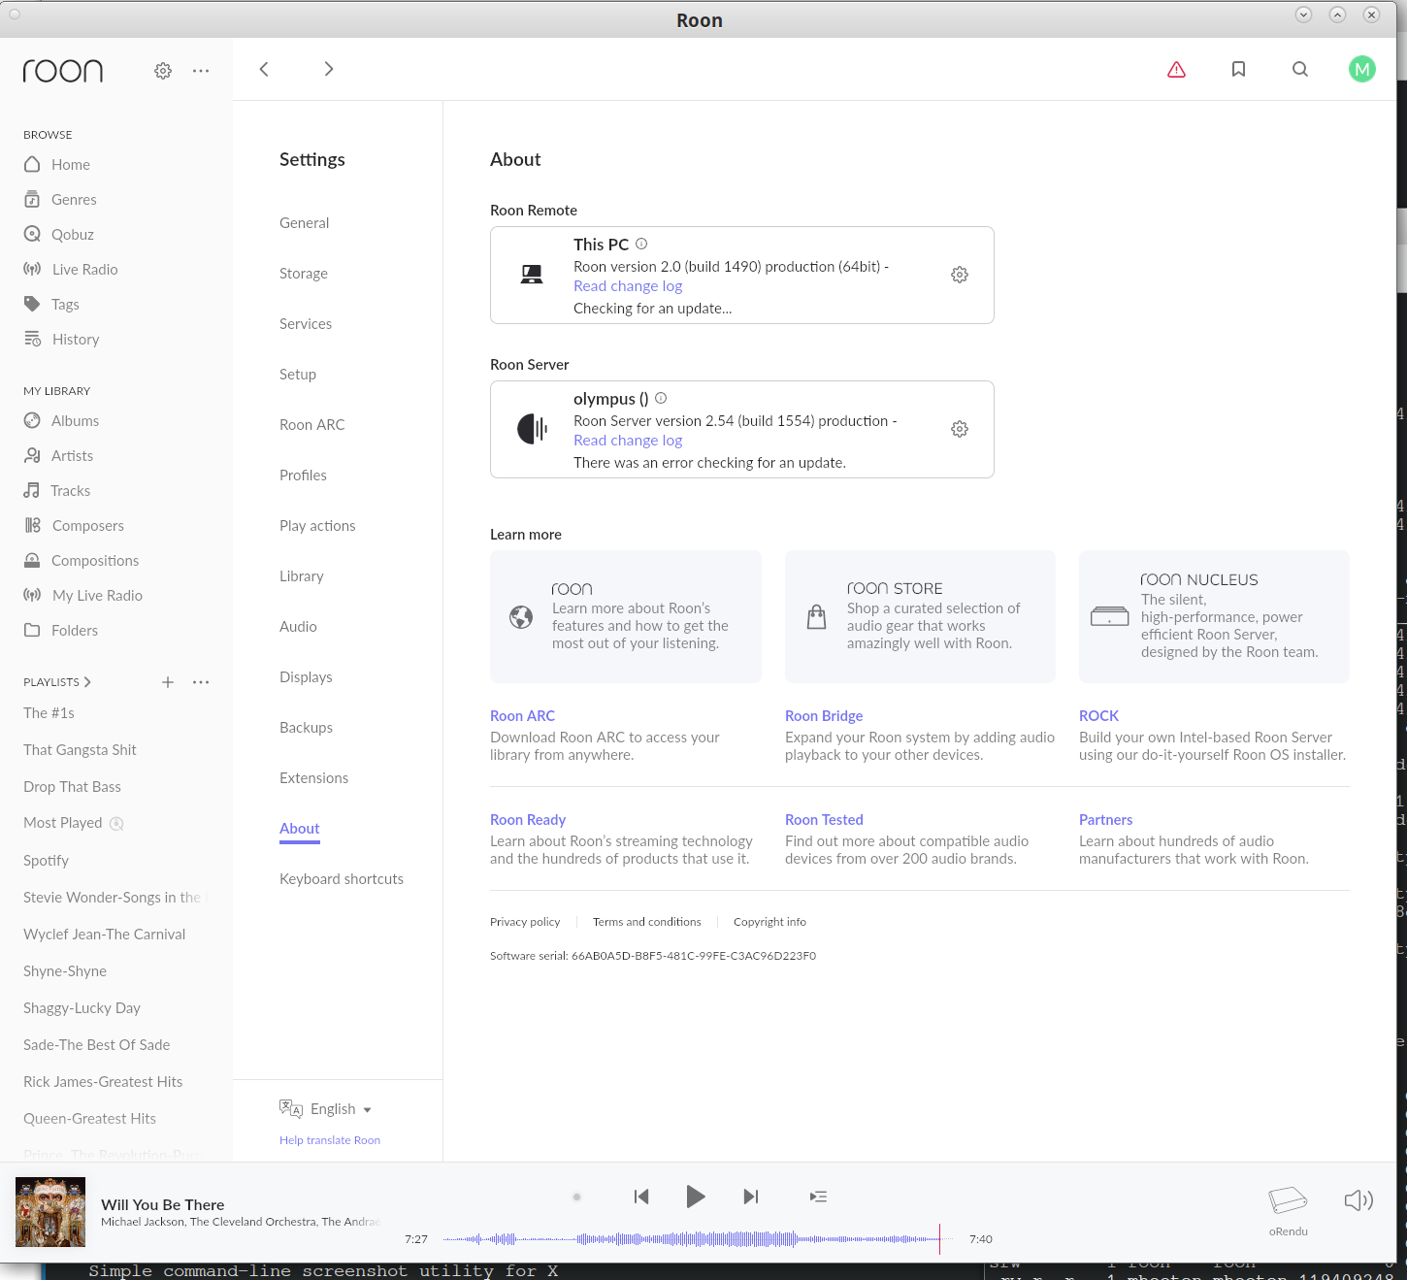The height and width of the screenshot is (1280, 1407).
Task: Click the Michael Jackson album art thumbnail
Action: [x=50, y=1212]
